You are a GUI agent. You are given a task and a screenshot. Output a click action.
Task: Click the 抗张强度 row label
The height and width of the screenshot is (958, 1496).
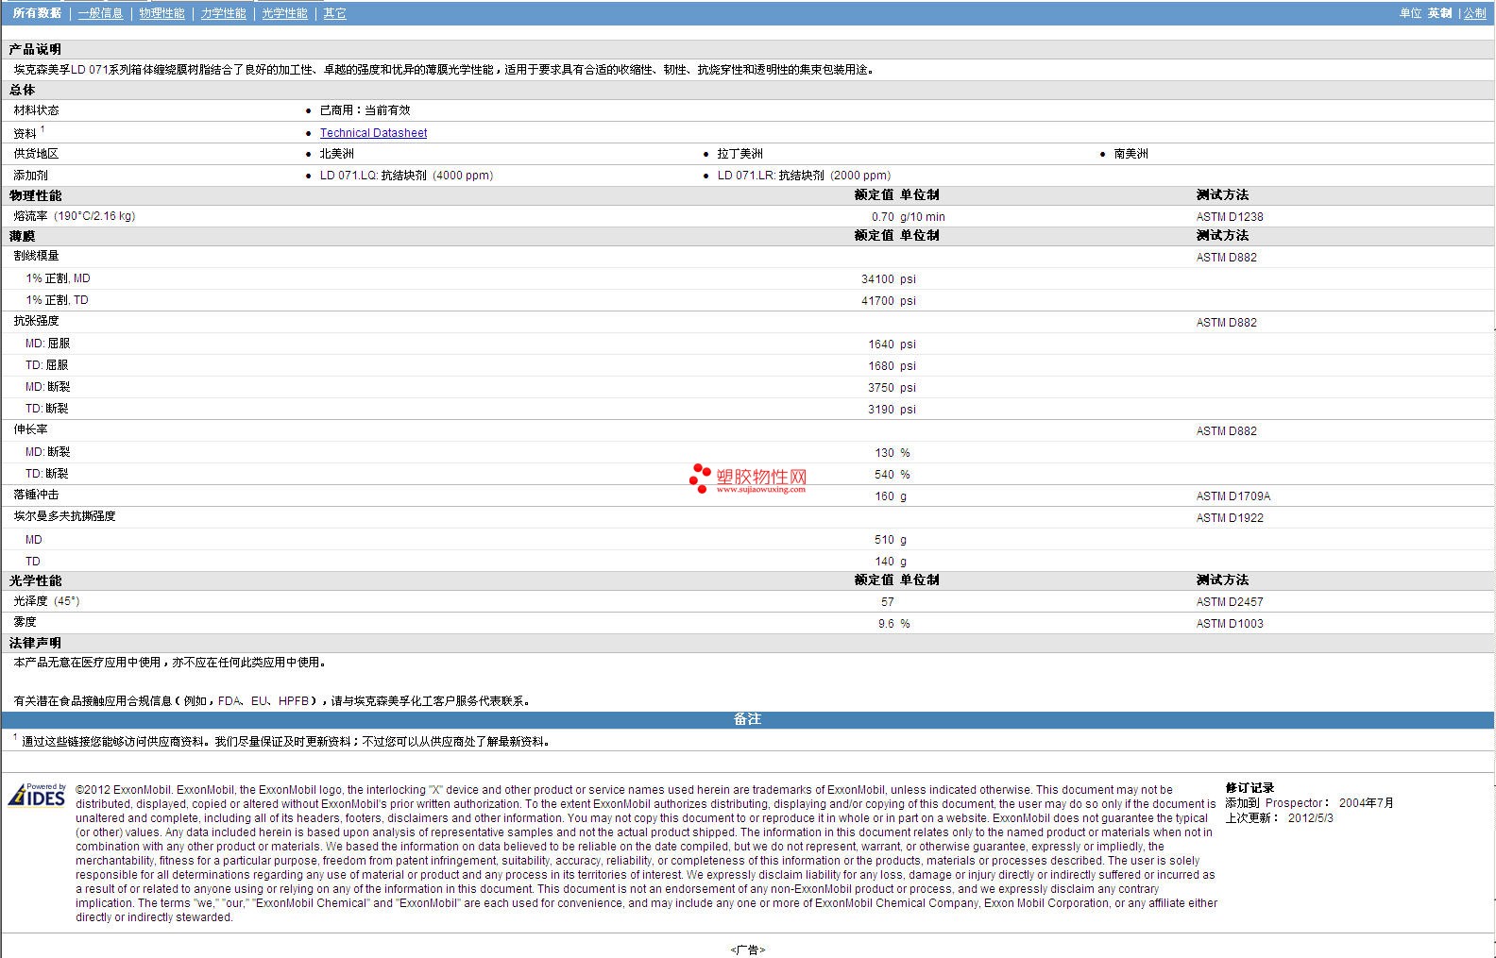coord(36,321)
